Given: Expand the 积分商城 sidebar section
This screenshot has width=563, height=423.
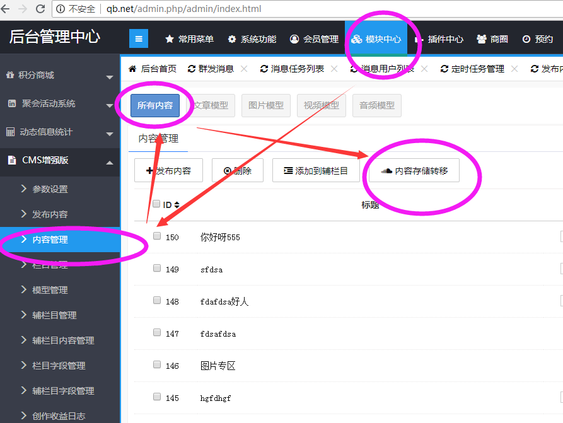Looking at the screenshot, I should [60, 76].
